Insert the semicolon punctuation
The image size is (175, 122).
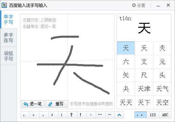tap(53, 115)
